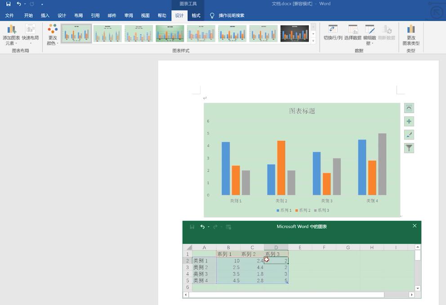
Task: Select the cell containing 4.5
Action: pos(228,280)
